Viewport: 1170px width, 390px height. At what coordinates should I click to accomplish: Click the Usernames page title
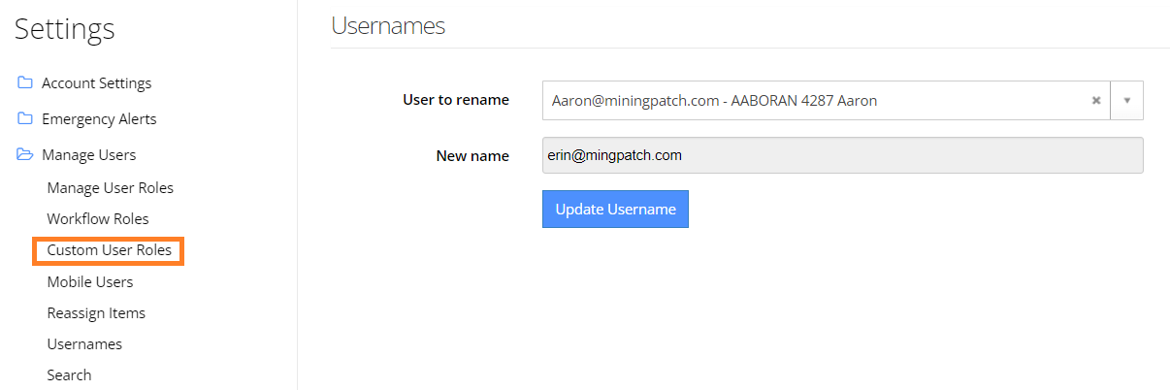[388, 26]
